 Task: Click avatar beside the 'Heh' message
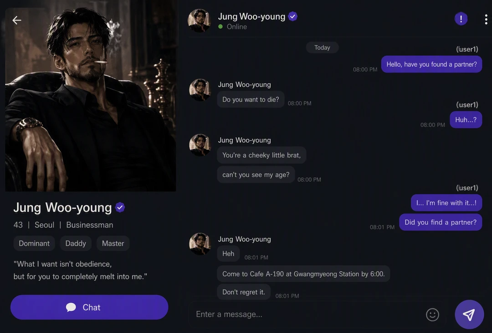pos(200,244)
